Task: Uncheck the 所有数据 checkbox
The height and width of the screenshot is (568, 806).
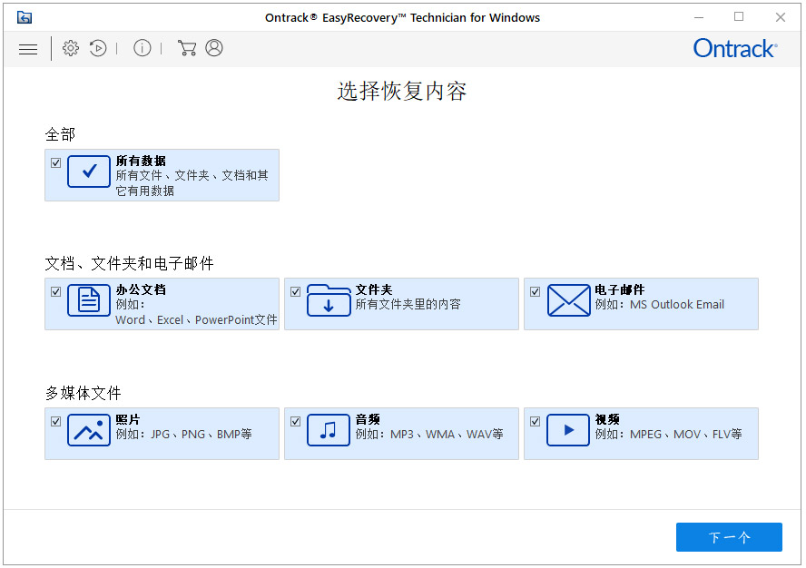Action: (x=56, y=161)
